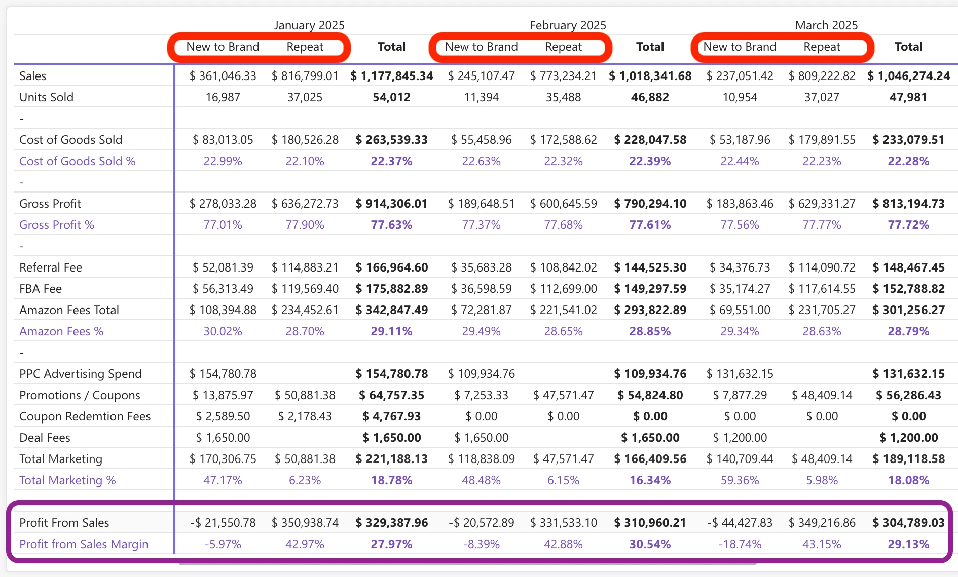Image resolution: width=958 pixels, height=577 pixels.
Task: Click the Coupon Redemtion Fees row label
Action: (85, 416)
